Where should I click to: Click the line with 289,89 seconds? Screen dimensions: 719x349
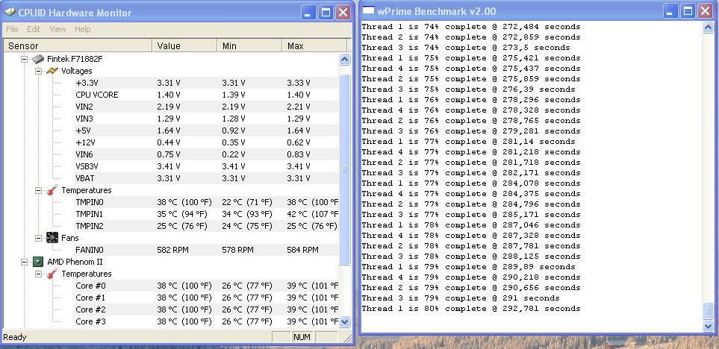468,266
